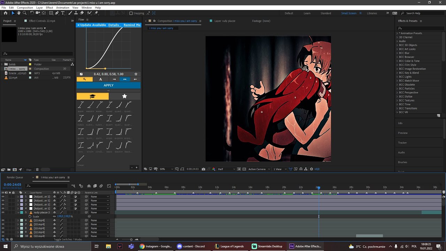Click the APPLY button in Flow
Image resolution: width=446 pixels, height=251 pixels.
point(109,85)
